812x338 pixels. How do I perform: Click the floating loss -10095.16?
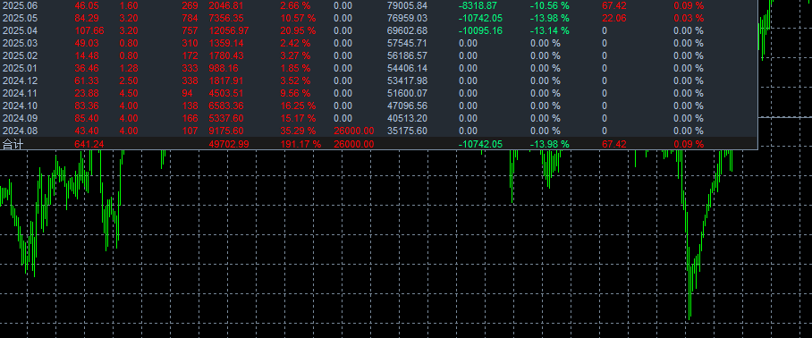coord(480,30)
